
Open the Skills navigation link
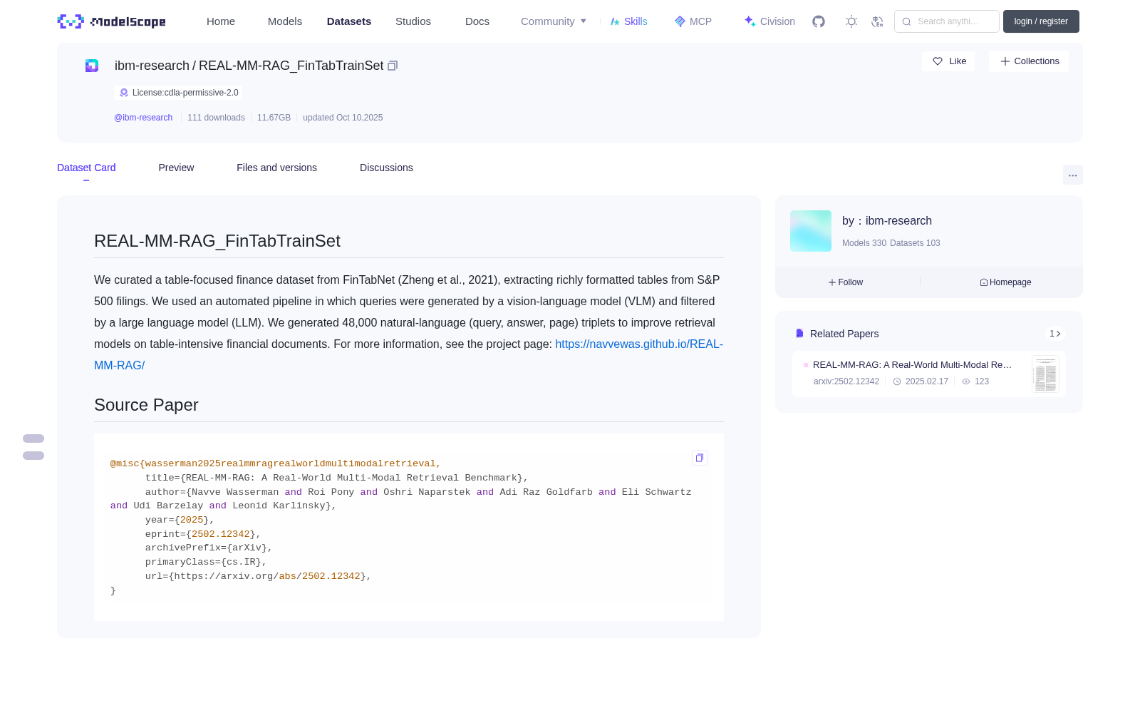[x=629, y=21]
